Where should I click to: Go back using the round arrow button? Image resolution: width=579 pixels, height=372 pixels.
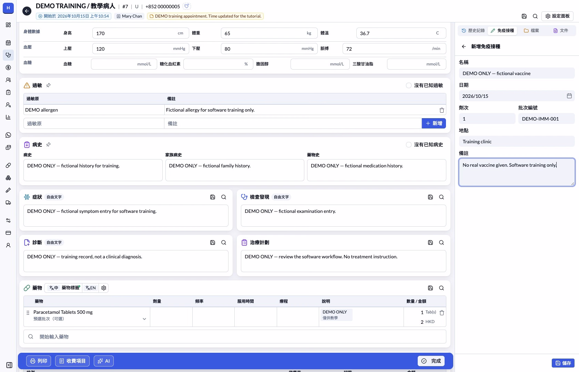point(27,11)
